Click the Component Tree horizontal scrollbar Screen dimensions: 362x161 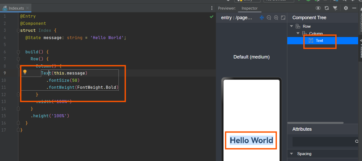tap(315, 123)
